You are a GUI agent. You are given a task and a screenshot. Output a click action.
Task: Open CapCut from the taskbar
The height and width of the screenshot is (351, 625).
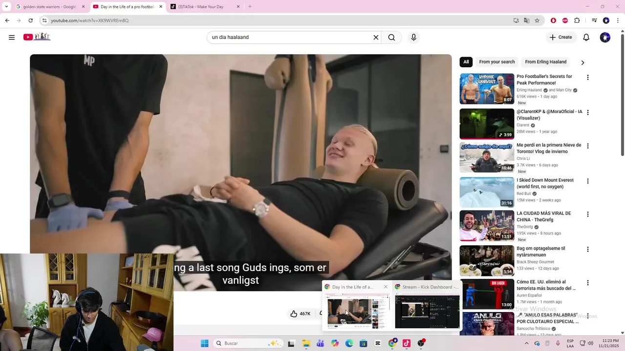(377, 343)
